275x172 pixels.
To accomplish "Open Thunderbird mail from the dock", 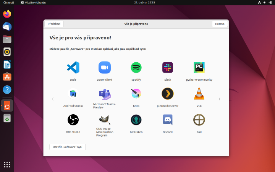I will click(7, 27).
